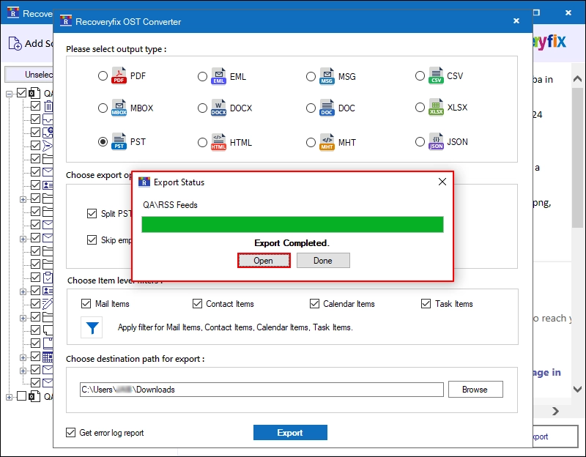Click the green export progress bar
The width and height of the screenshot is (586, 457).
point(292,224)
